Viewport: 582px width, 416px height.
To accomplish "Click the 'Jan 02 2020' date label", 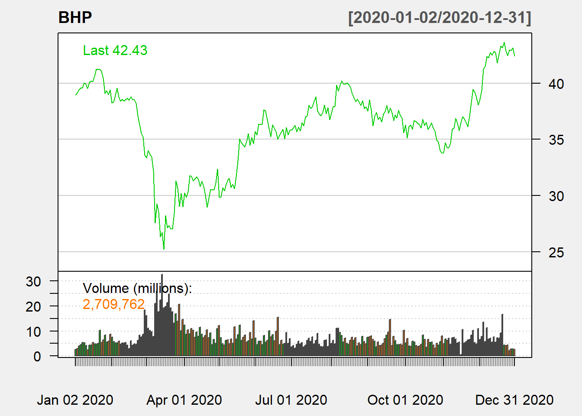I will pos(75,400).
